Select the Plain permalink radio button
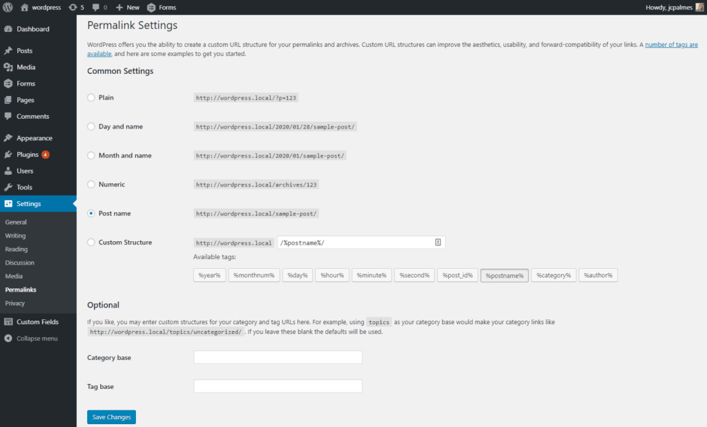Viewport: 707px width, 427px height. [x=91, y=97]
